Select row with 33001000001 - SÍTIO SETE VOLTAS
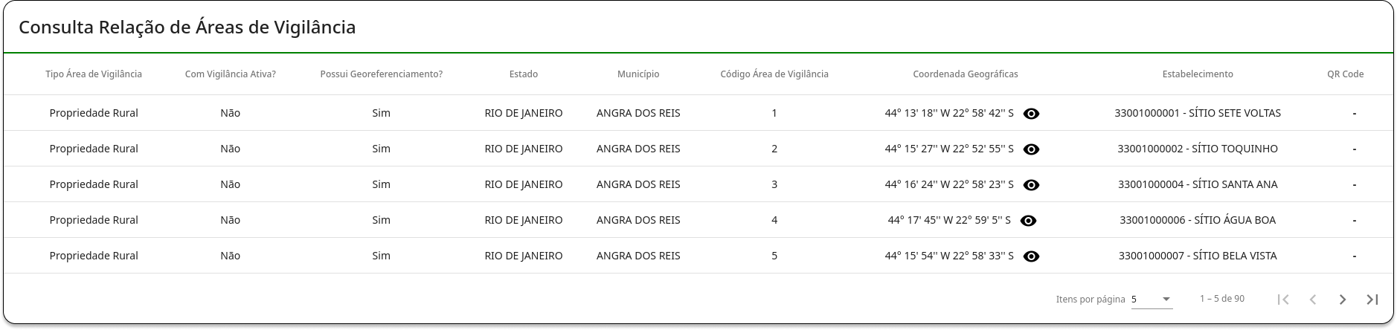The image size is (1397, 330). coord(698,113)
